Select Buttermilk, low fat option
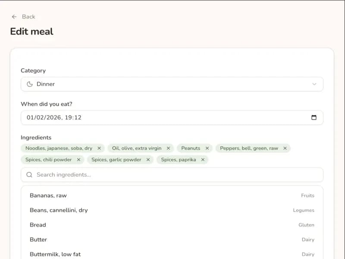This screenshot has width=345, height=259. pos(55,254)
